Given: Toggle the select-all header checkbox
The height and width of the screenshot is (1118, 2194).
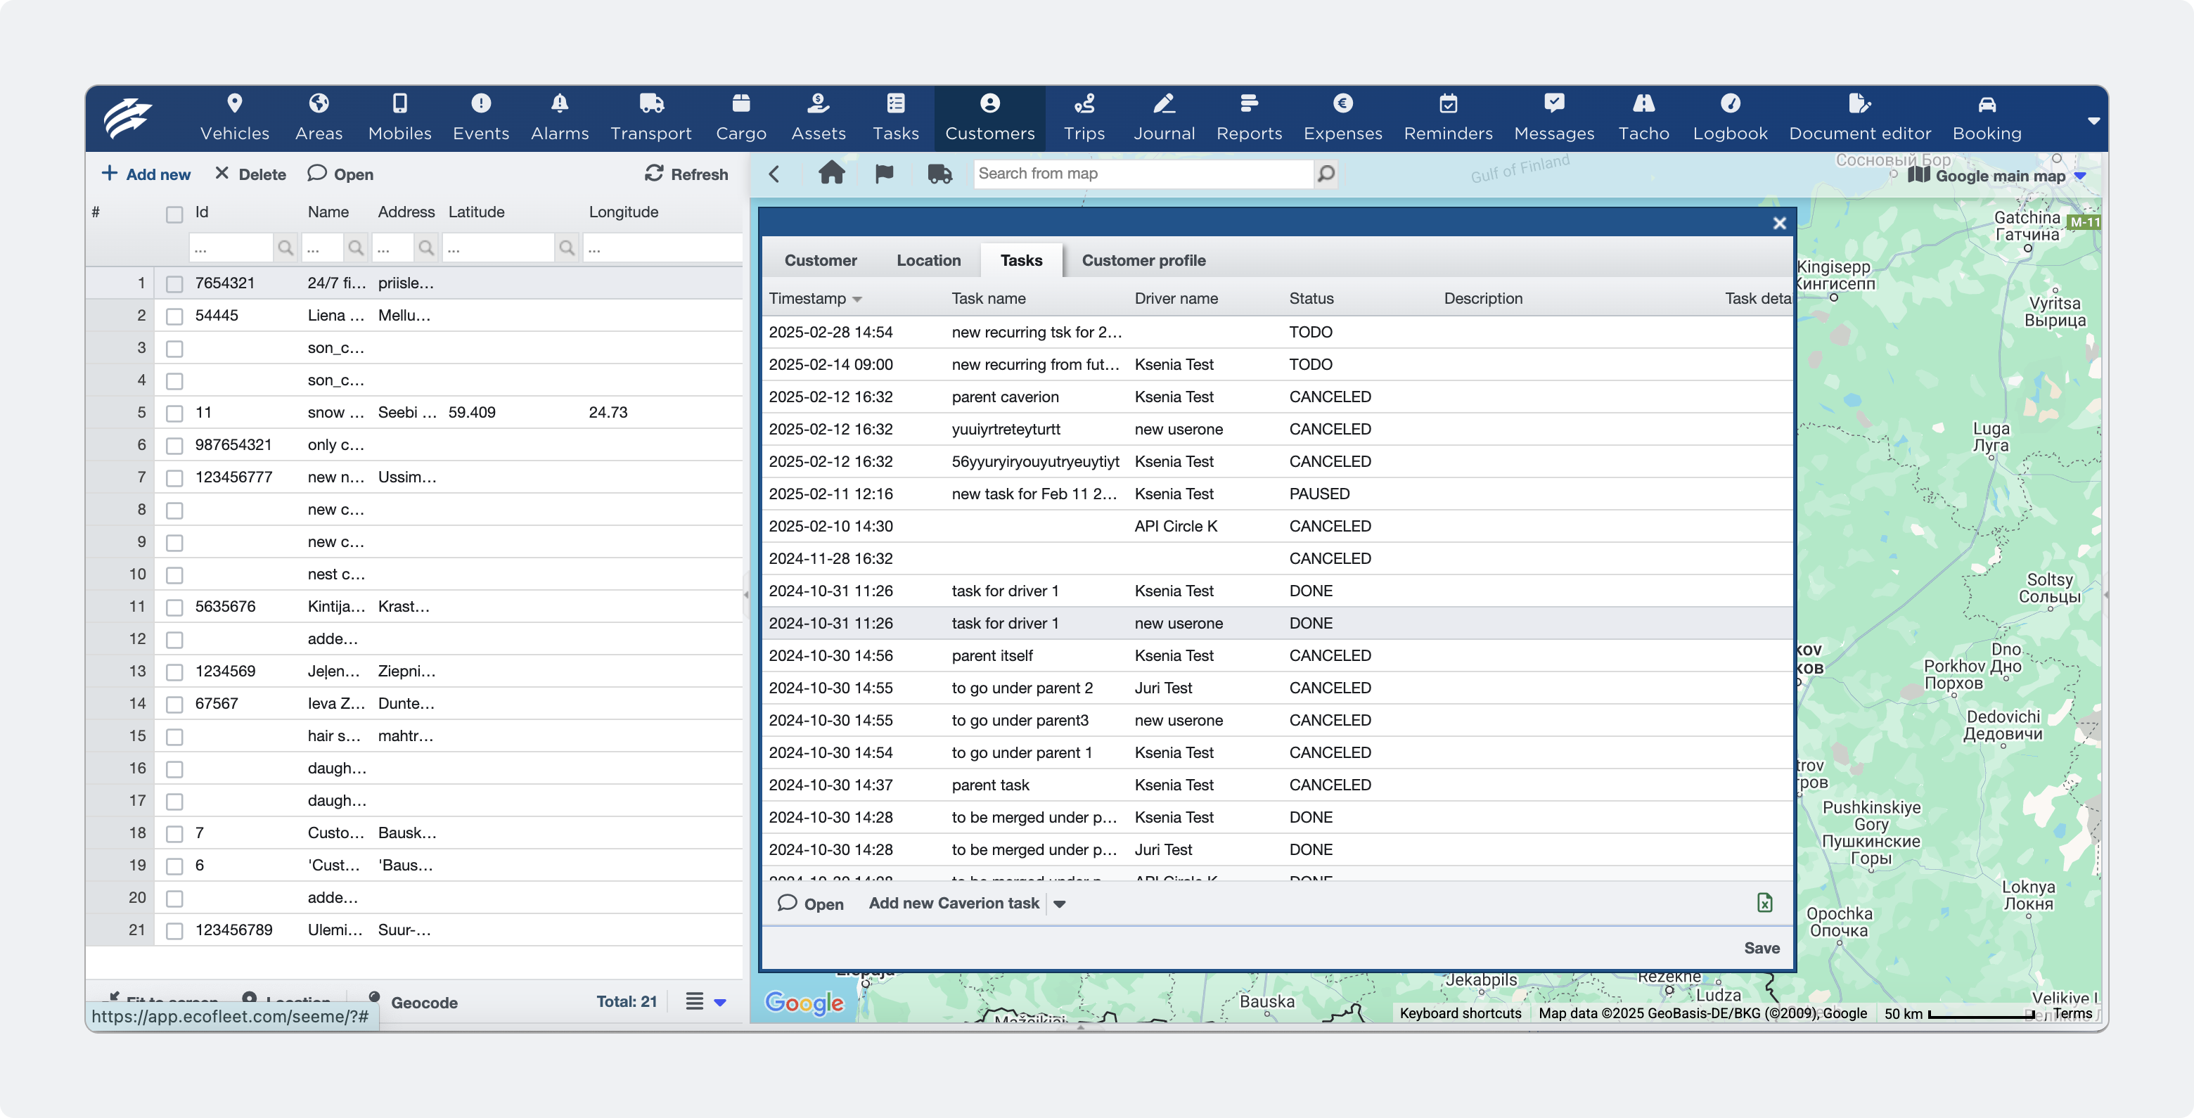Looking at the screenshot, I should pyautogui.click(x=174, y=214).
